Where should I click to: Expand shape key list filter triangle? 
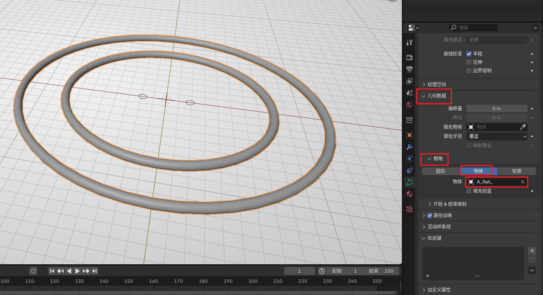(x=428, y=276)
